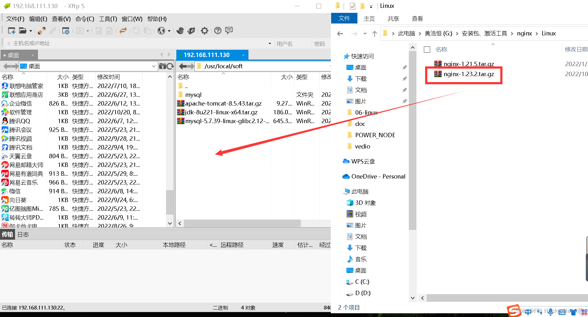Click the 此电脑 breadcrumb in Explorer
The image size is (588, 317).
(406, 34)
